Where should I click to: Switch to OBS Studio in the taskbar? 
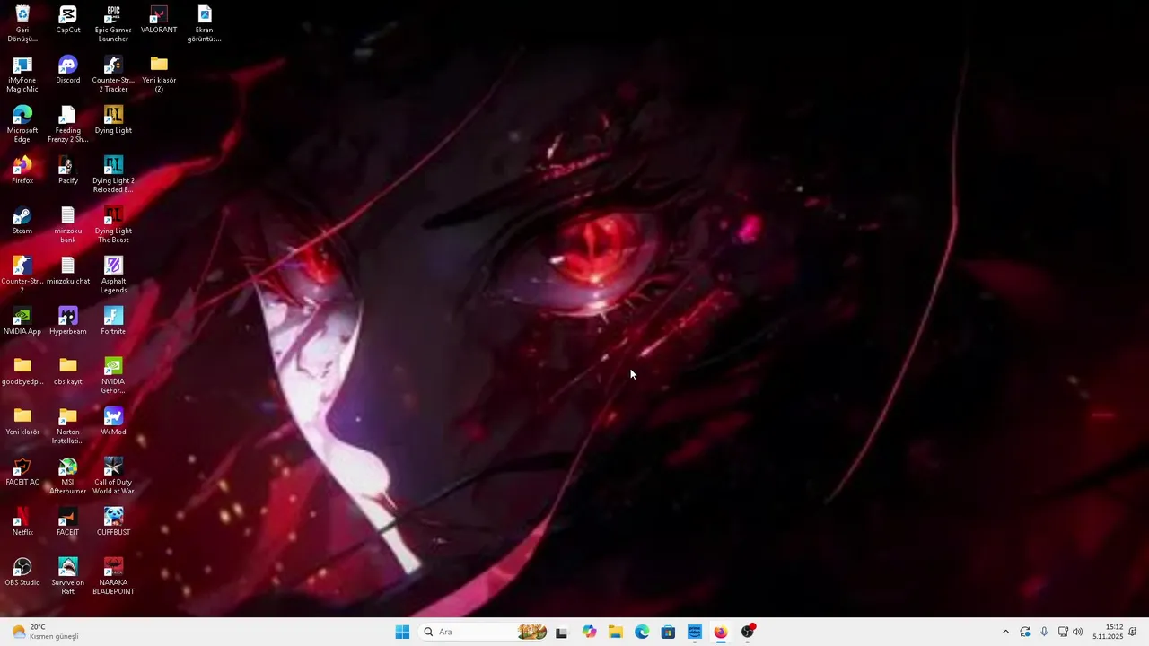pos(748,632)
